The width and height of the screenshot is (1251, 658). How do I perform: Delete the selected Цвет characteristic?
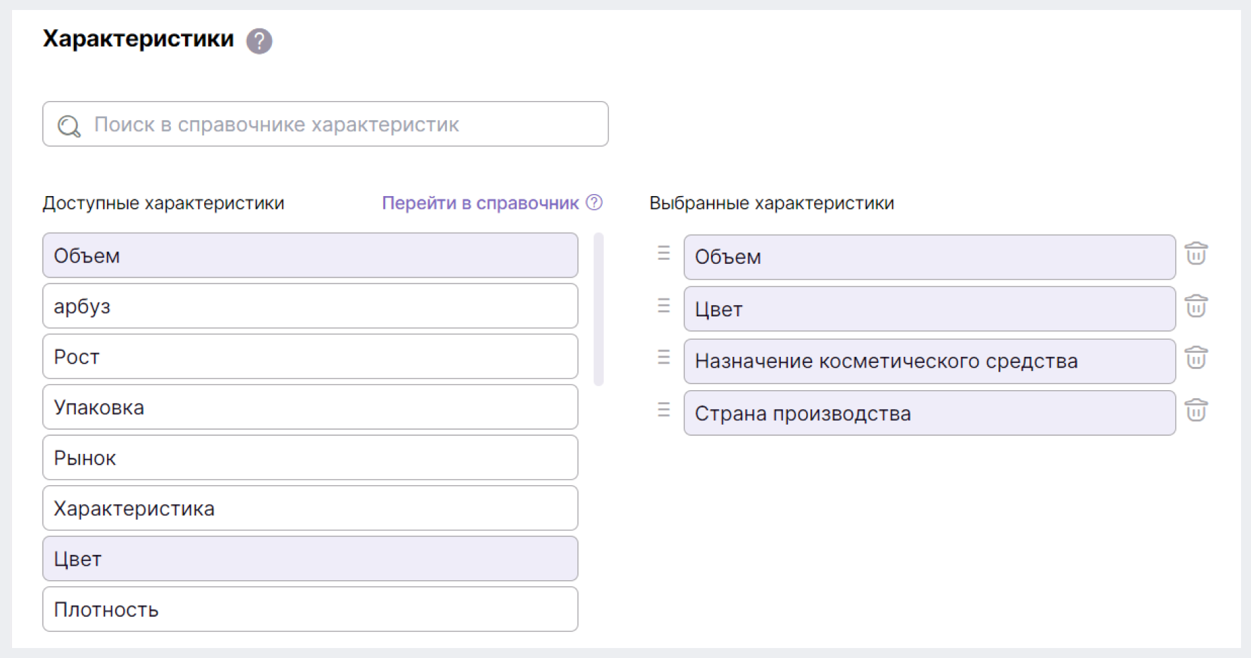click(1196, 306)
